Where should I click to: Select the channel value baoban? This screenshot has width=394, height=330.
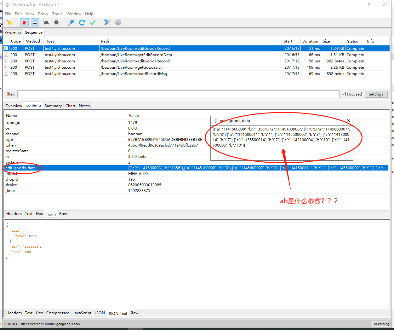(x=135, y=134)
